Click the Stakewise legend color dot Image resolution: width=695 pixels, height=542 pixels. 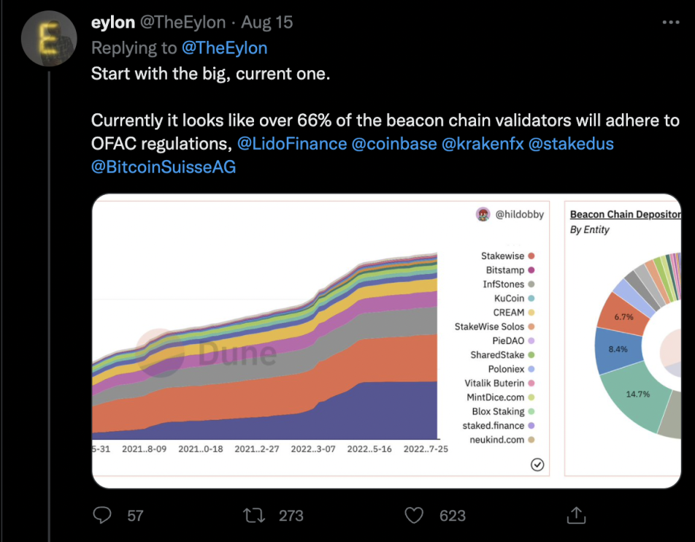click(531, 256)
